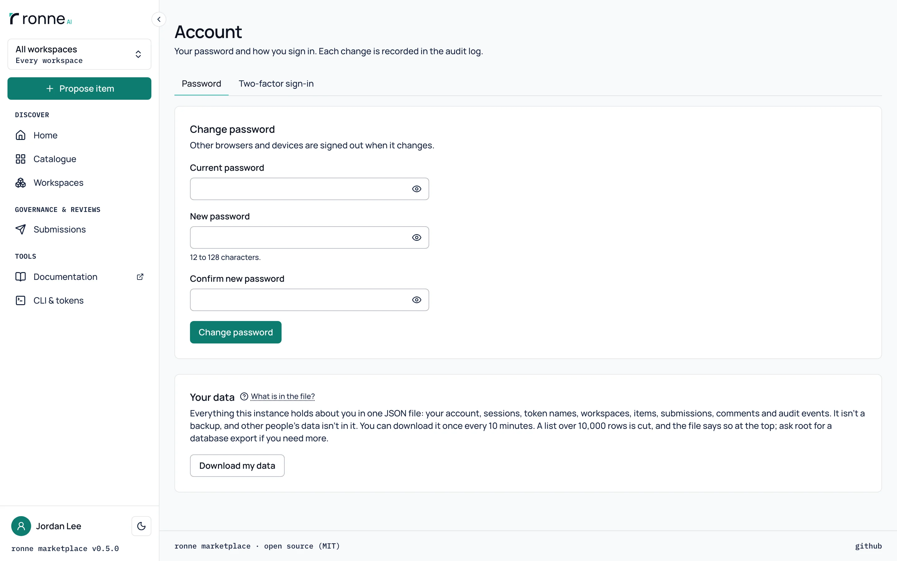Click the green Change password button
Image resolution: width=897 pixels, height=561 pixels.
click(235, 332)
